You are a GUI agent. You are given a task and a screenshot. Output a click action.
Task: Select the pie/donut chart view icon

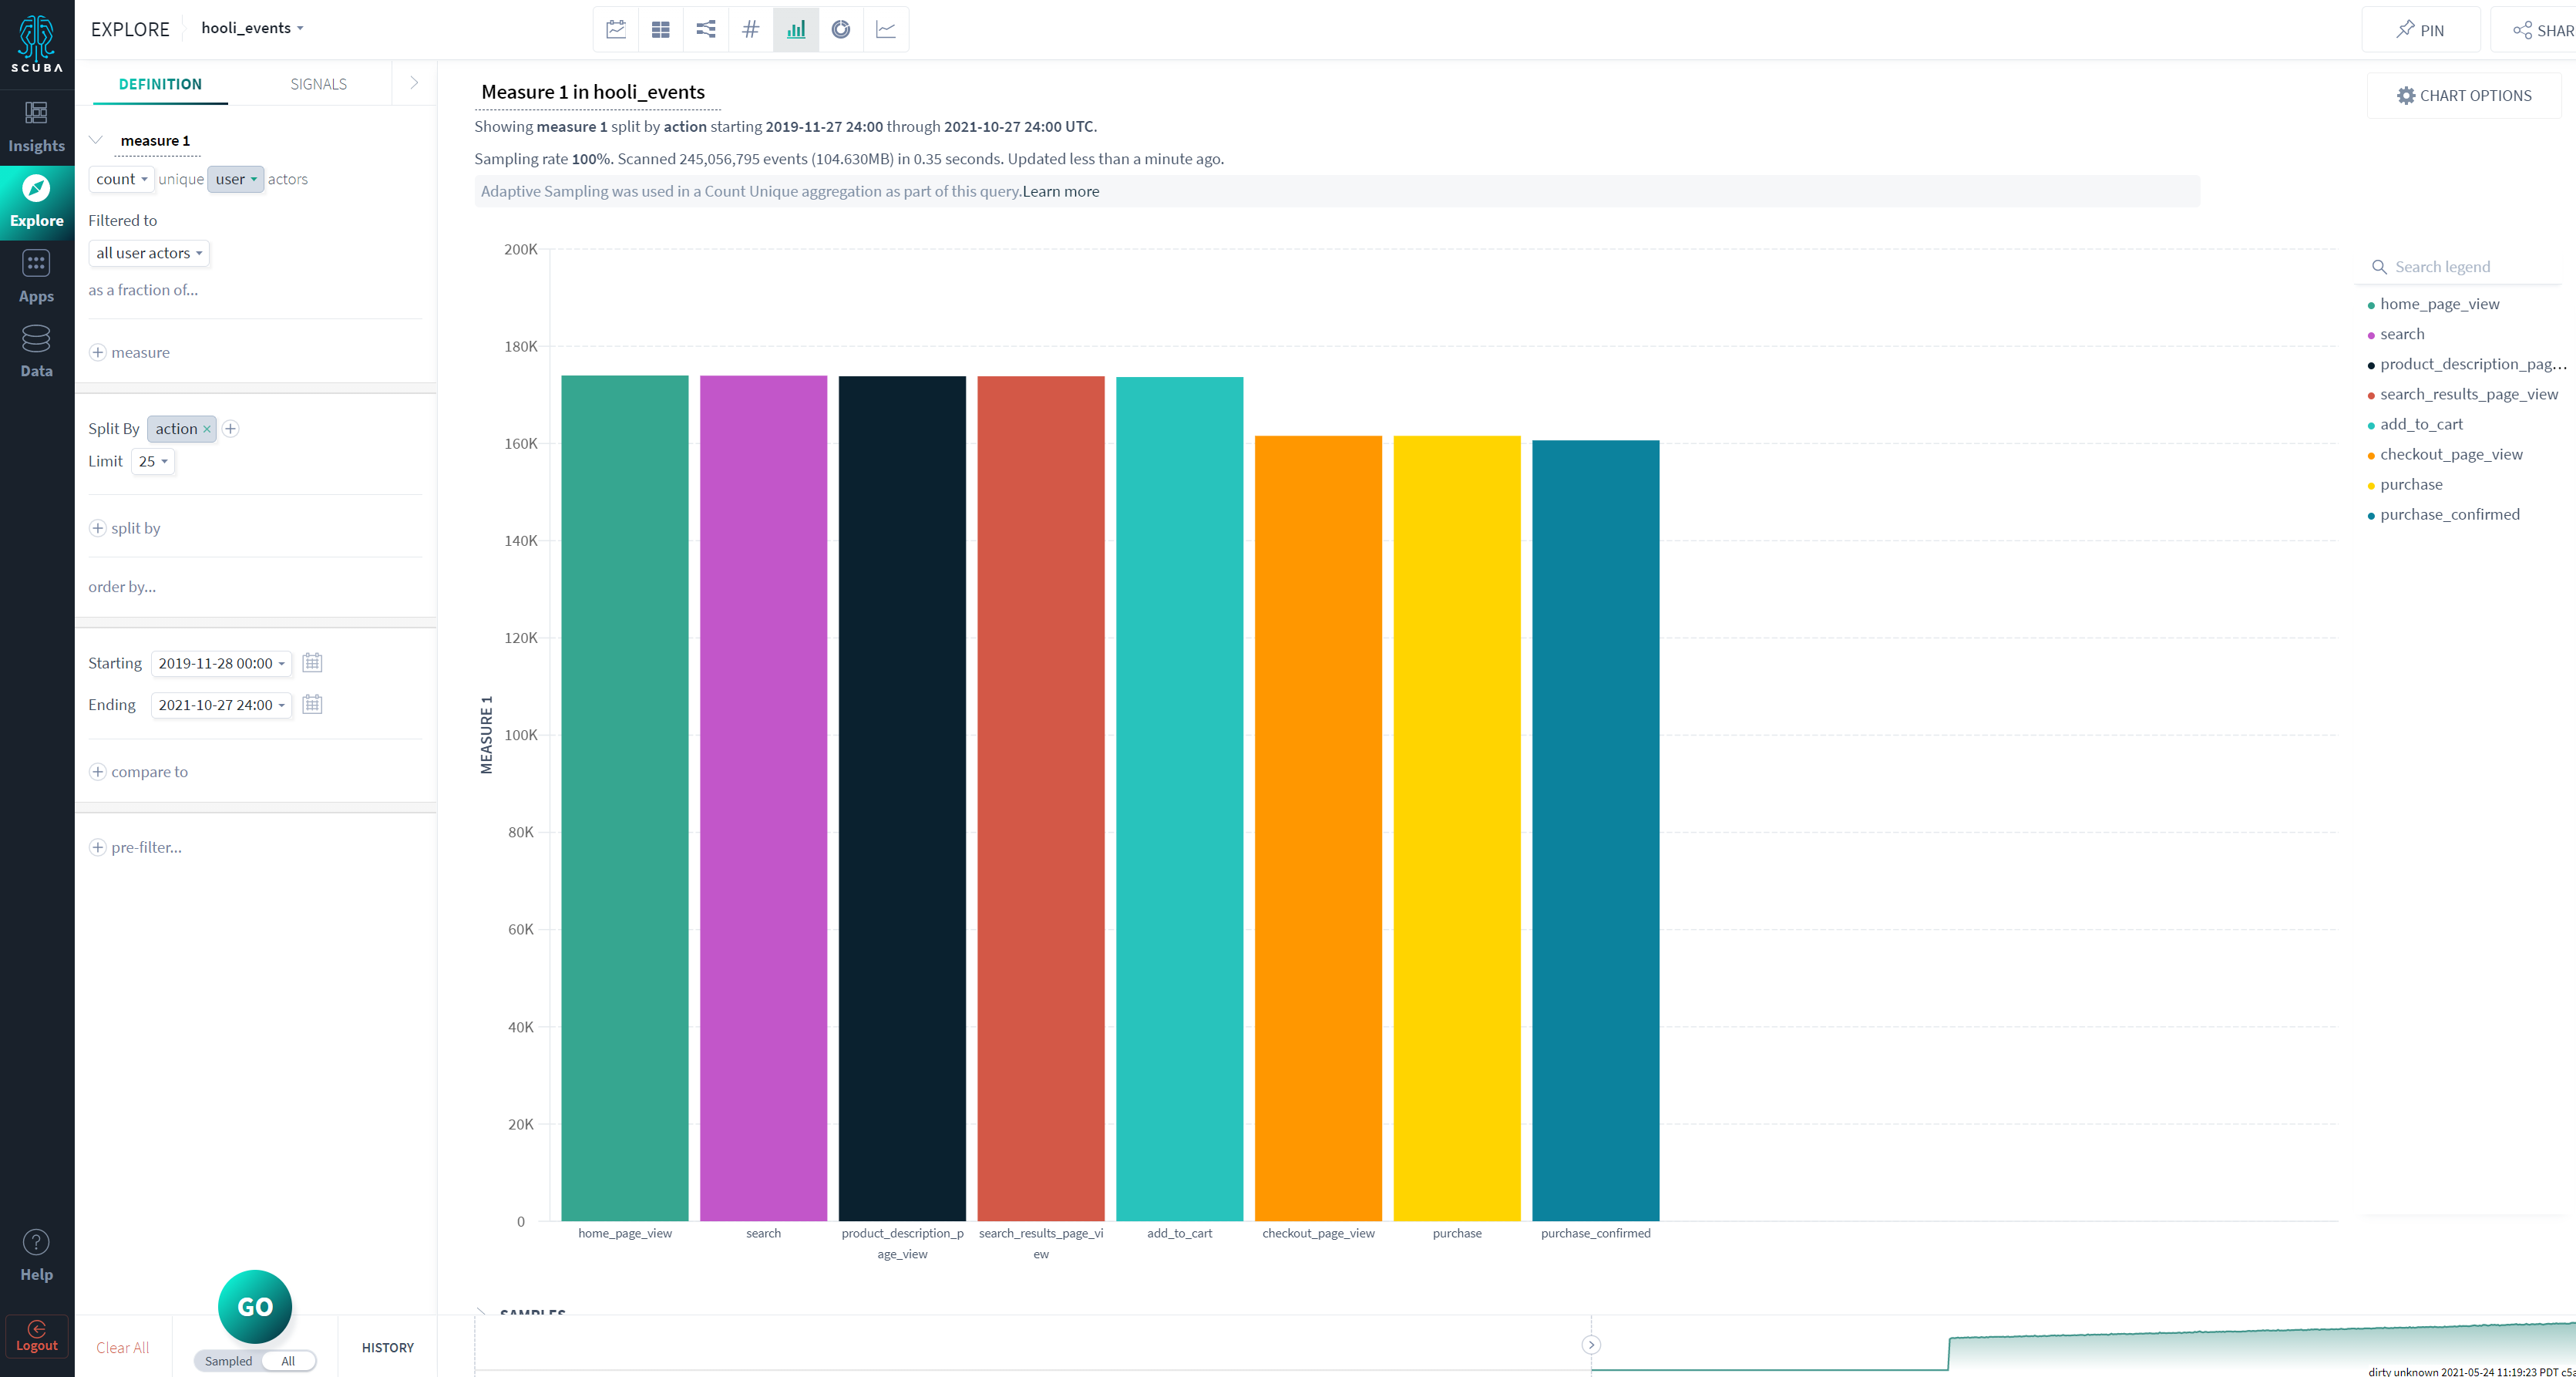841,29
